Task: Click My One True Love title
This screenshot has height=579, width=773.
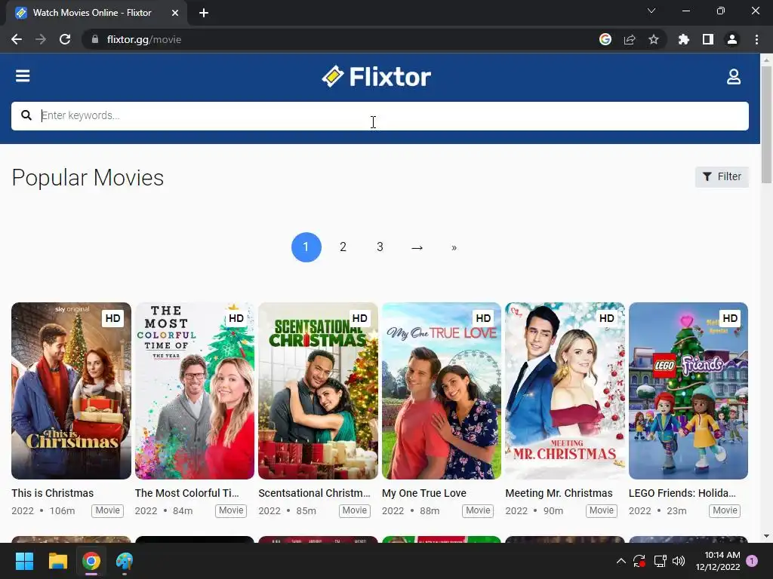Action: 424,493
